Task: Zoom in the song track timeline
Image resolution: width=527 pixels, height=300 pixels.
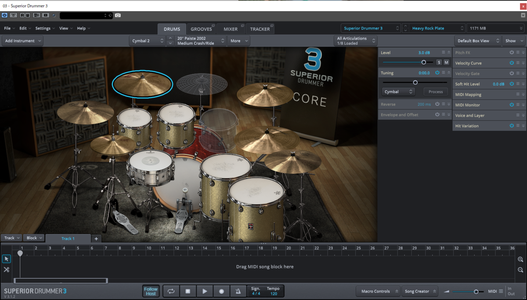Action: tap(520, 260)
